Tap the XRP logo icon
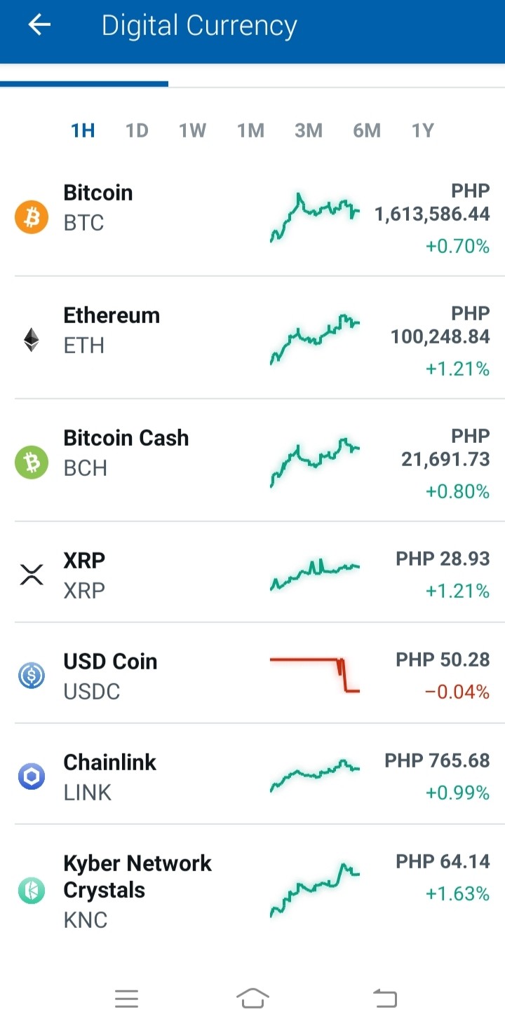Viewport: 505px width, 1026px height. 32,575
